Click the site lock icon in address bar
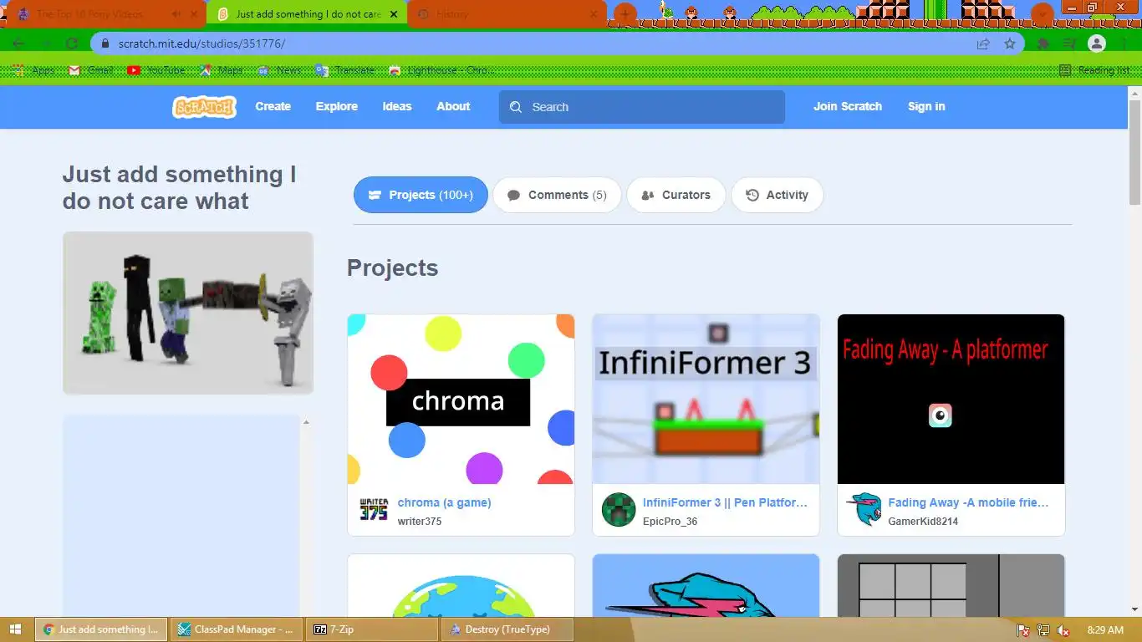Viewport: 1142px width, 642px height. coord(105,43)
